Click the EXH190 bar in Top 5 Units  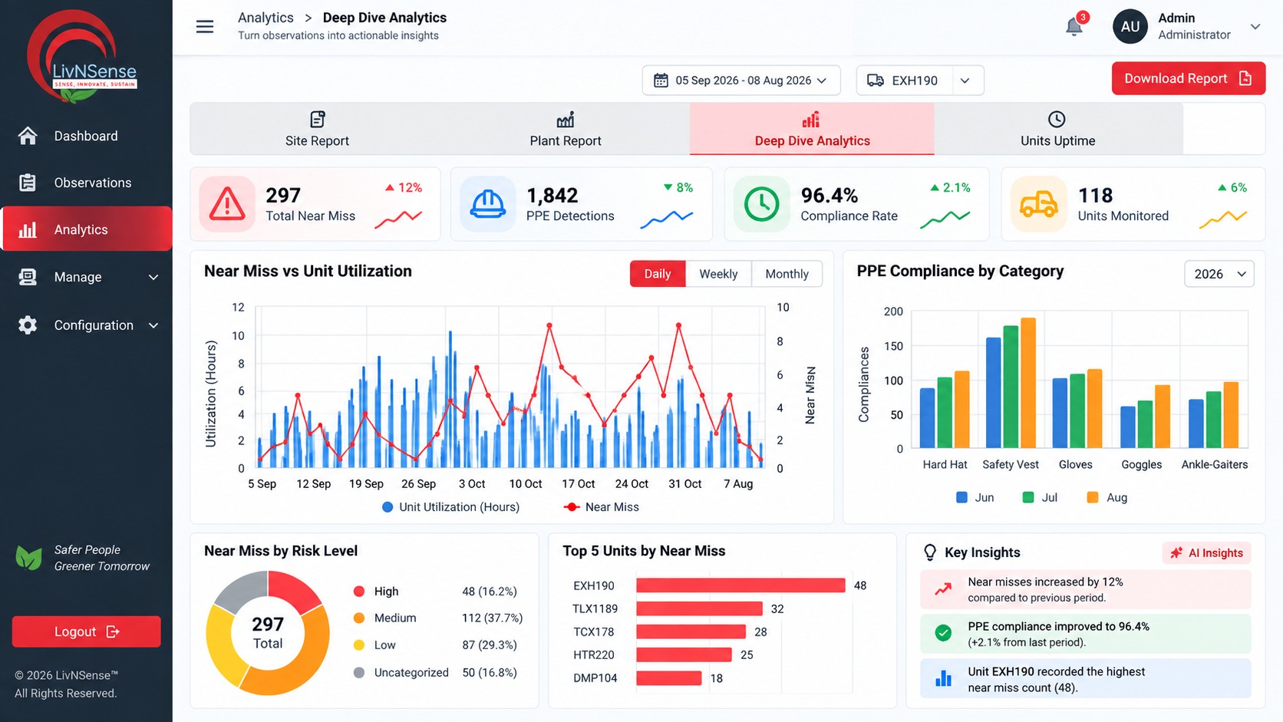pos(740,585)
